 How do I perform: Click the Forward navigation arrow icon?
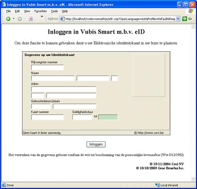[20, 19]
